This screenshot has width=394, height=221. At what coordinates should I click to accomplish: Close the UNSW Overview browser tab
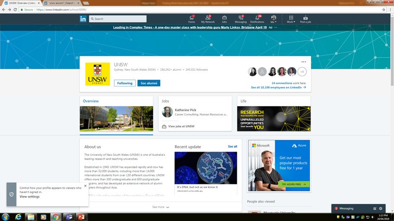click(x=38, y=3)
